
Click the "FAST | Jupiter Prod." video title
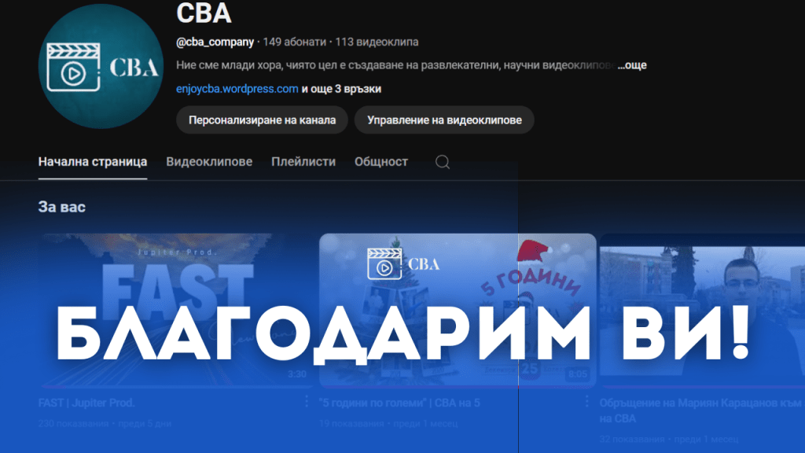pos(86,403)
